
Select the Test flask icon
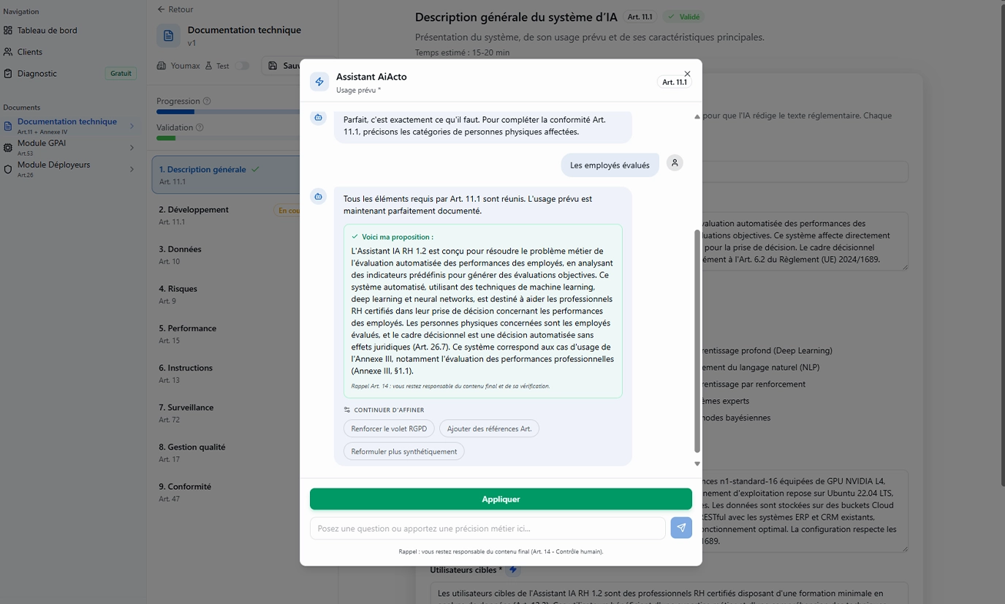click(208, 65)
